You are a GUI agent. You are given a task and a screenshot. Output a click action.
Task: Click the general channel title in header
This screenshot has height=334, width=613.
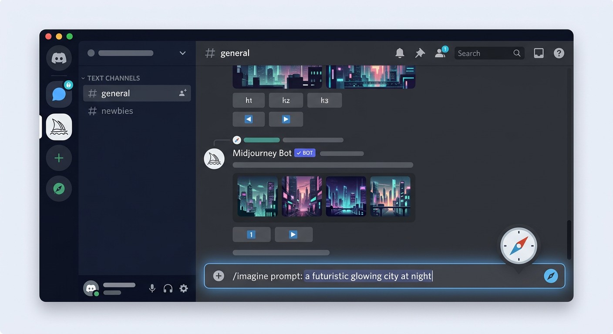[235, 53]
